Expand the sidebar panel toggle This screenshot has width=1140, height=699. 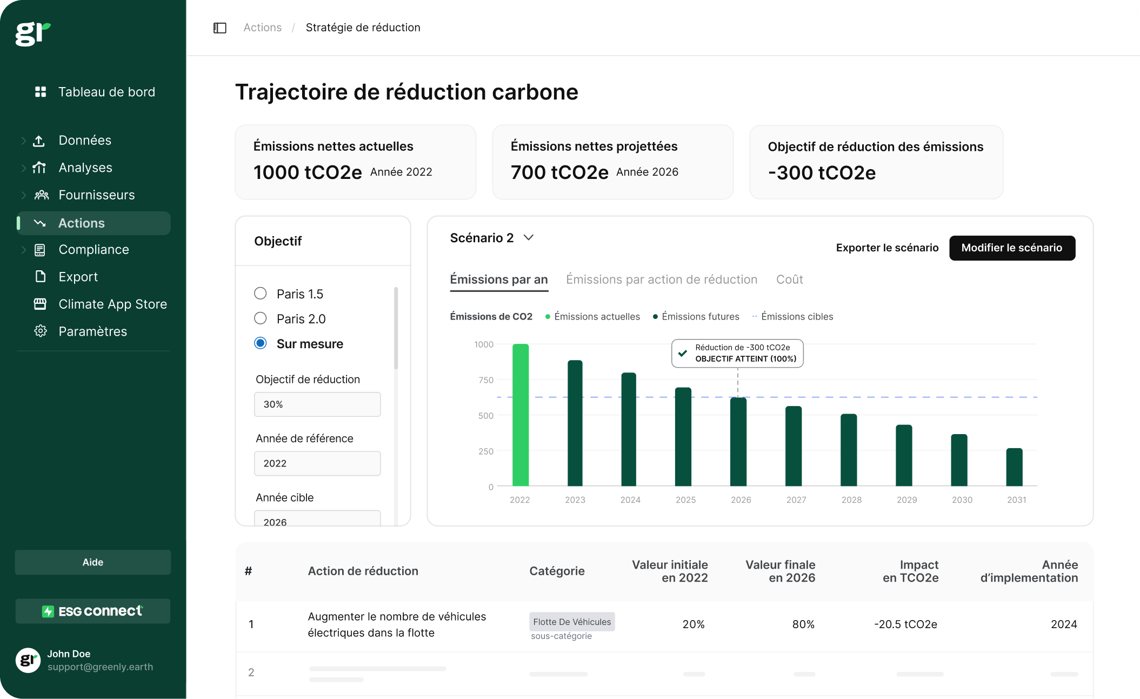(x=220, y=28)
